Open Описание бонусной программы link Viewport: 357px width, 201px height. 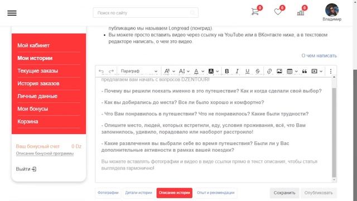coord(45,154)
